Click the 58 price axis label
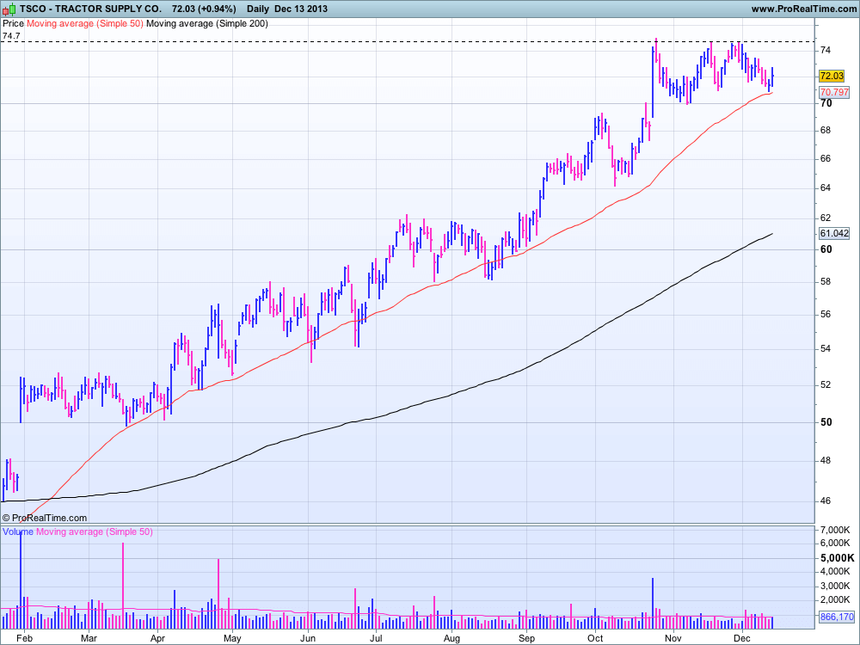Image resolution: width=860 pixels, height=645 pixels. tap(826, 281)
